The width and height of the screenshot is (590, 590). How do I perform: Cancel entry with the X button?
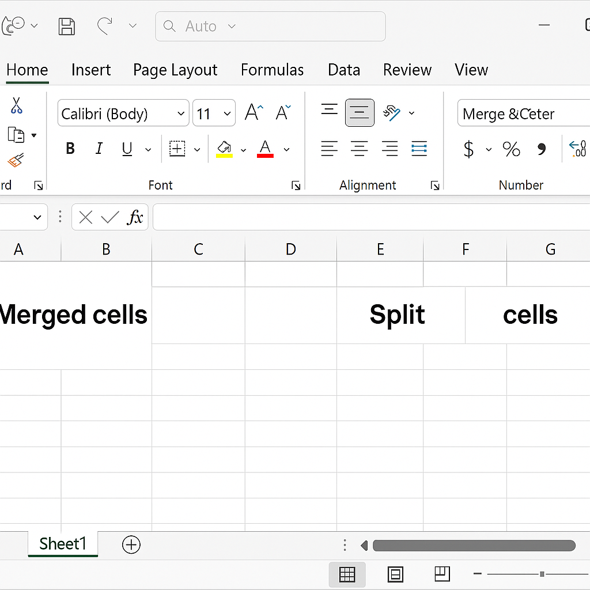click(x=86, y=217)
